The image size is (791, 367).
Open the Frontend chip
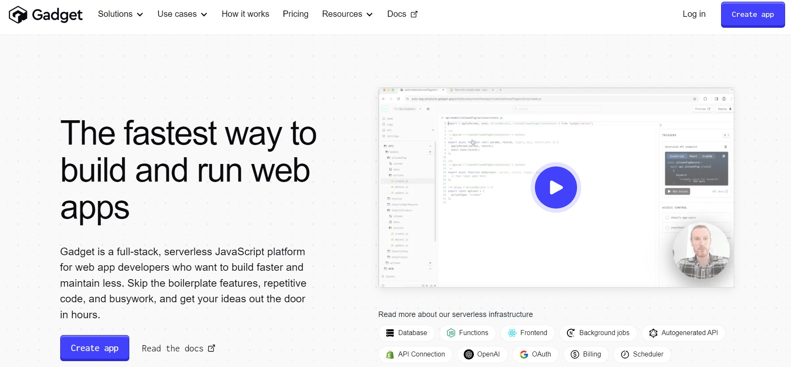(x=527, y=333)
